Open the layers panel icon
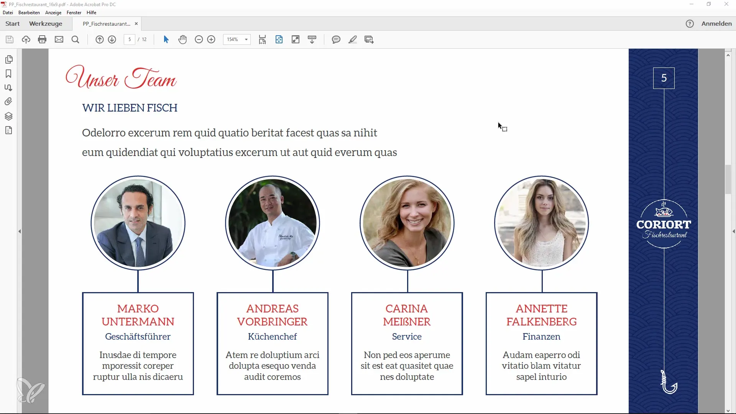The height and width of the screenshot is (414, 736). 8,116
